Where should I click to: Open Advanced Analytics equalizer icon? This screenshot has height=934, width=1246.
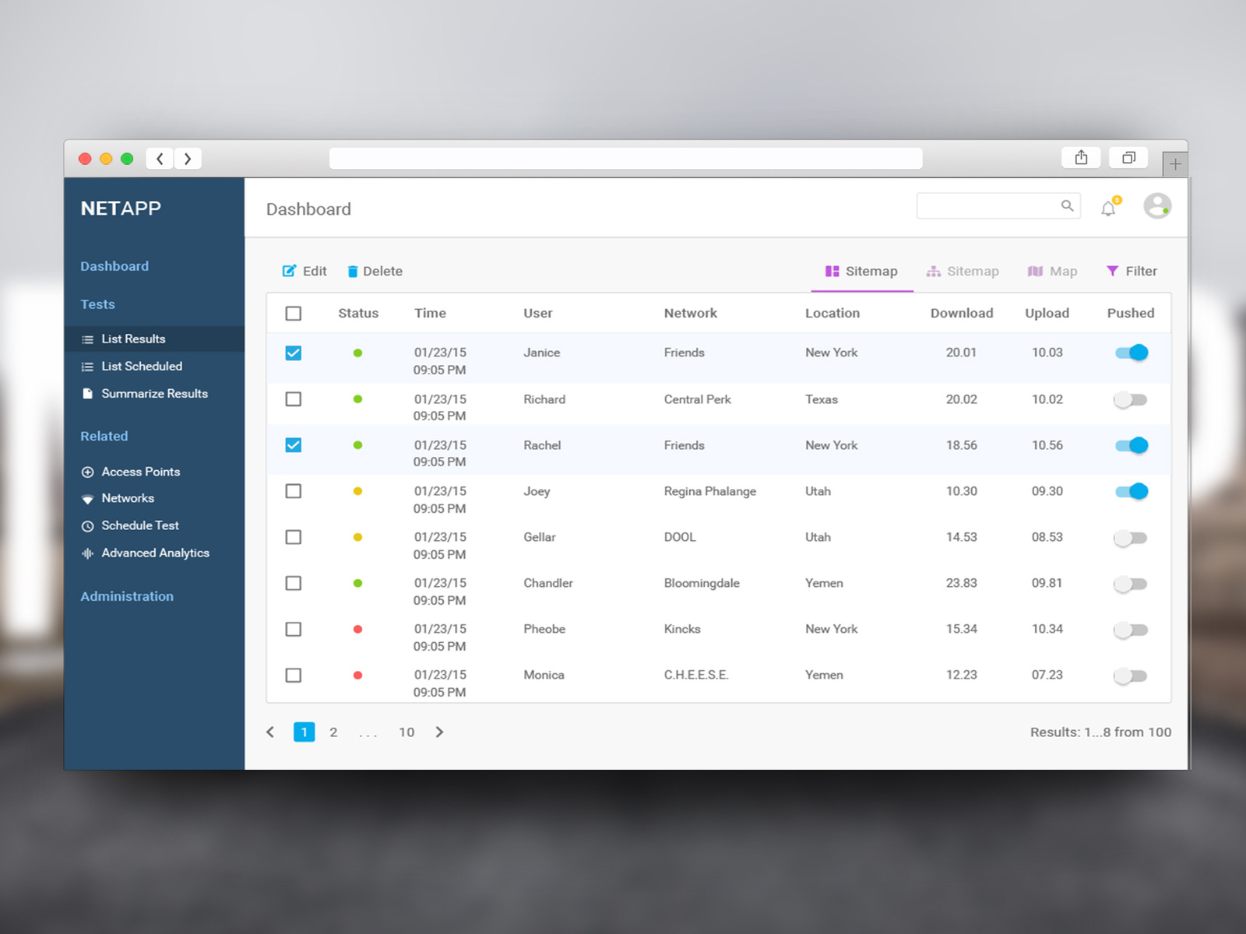(x=87, y=553)
